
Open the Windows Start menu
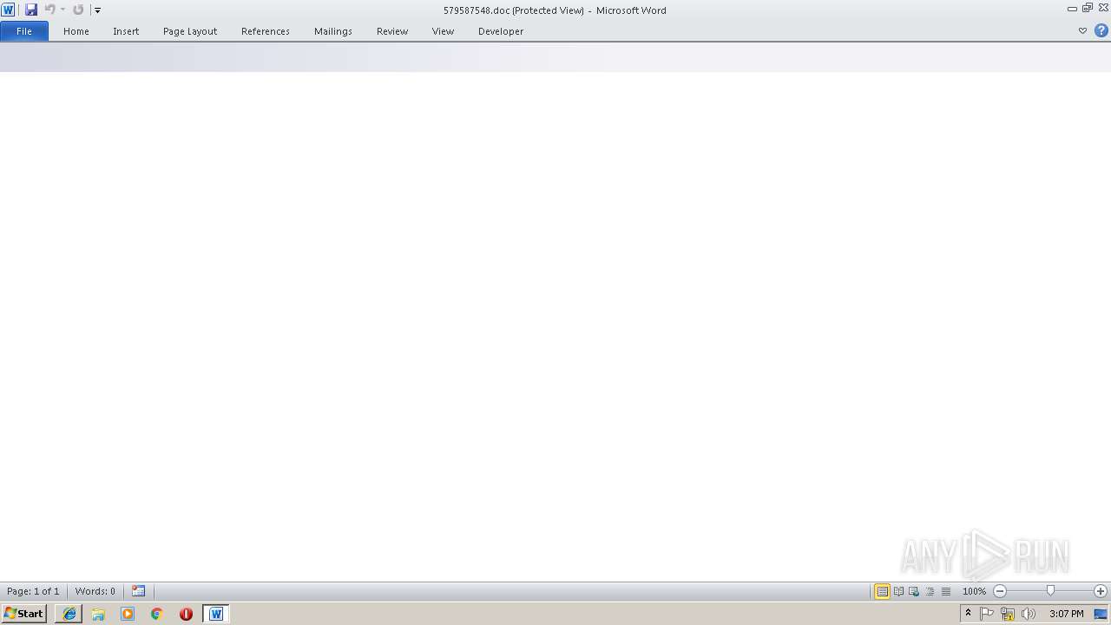click(x=23, y=614)
